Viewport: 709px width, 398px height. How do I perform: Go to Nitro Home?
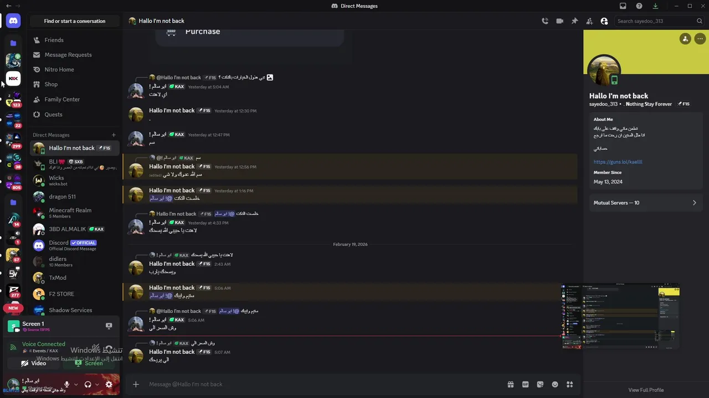[74, 70]
